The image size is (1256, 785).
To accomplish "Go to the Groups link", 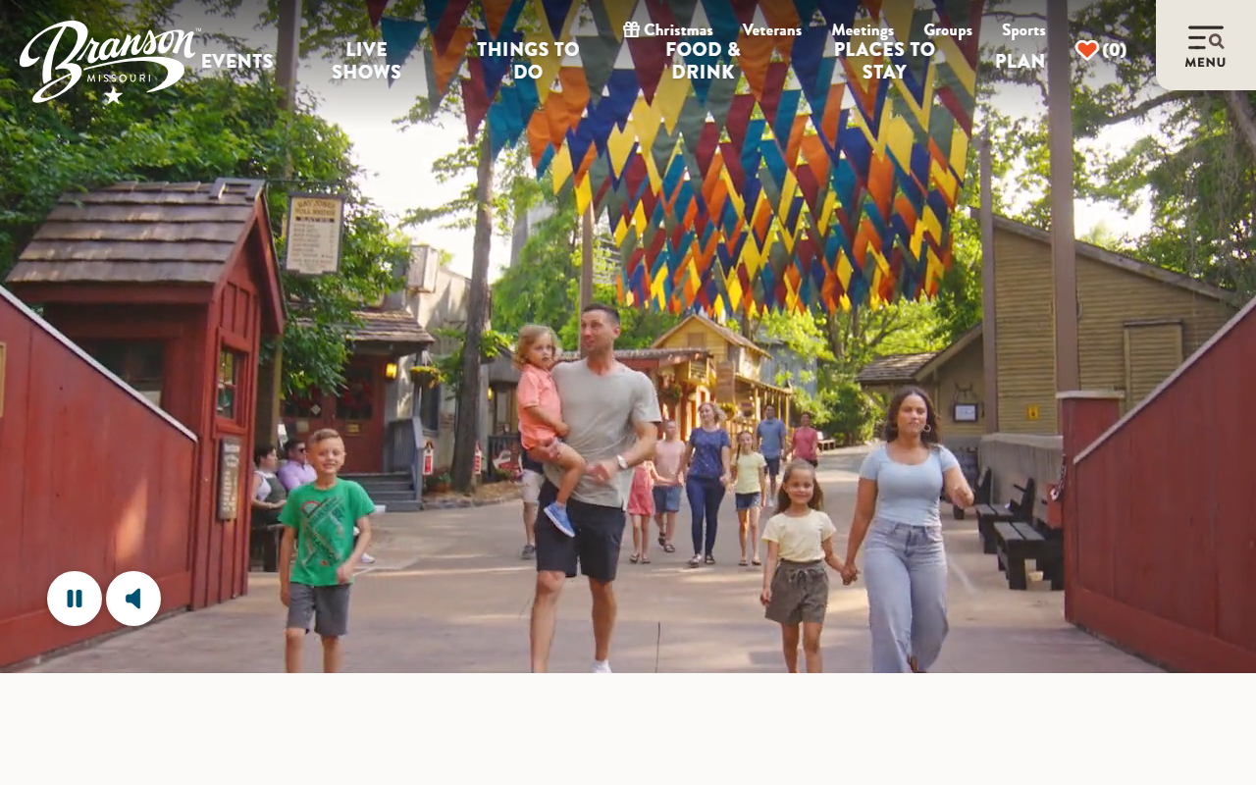I will click(x=948, y=29).
